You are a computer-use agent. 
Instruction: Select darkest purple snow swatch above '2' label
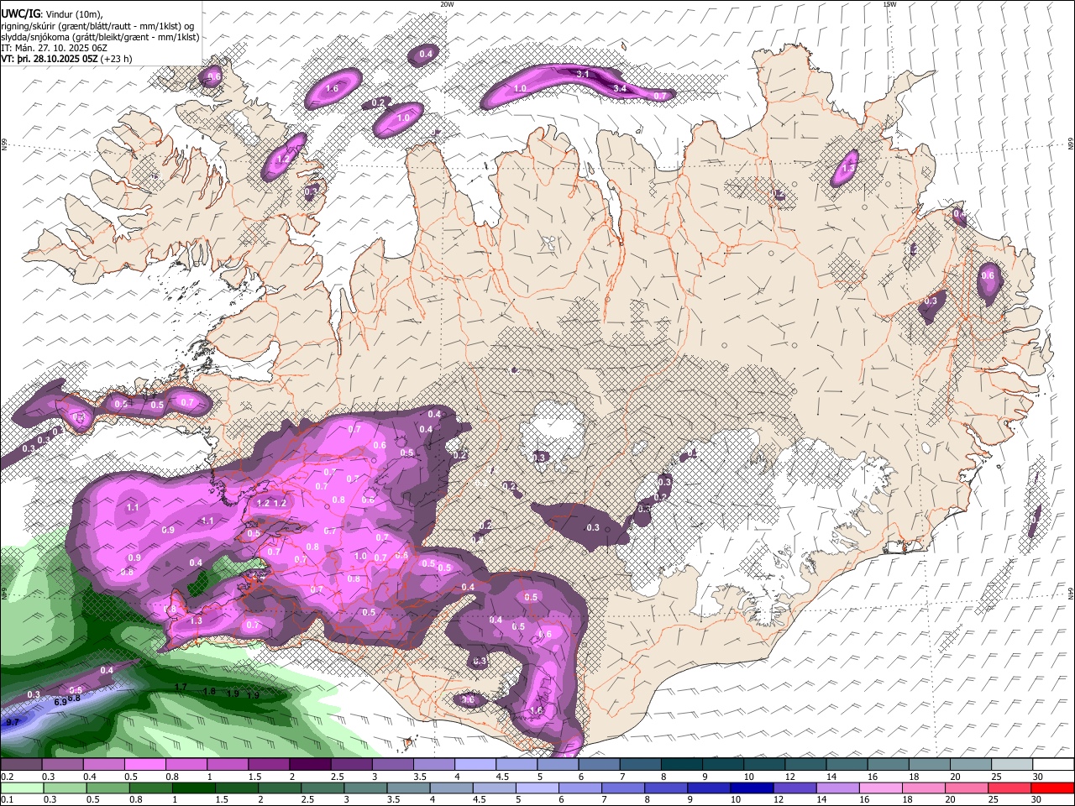coord(310,765)
